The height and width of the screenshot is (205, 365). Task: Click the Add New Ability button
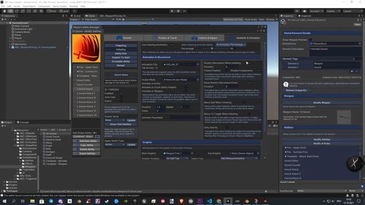86,141
